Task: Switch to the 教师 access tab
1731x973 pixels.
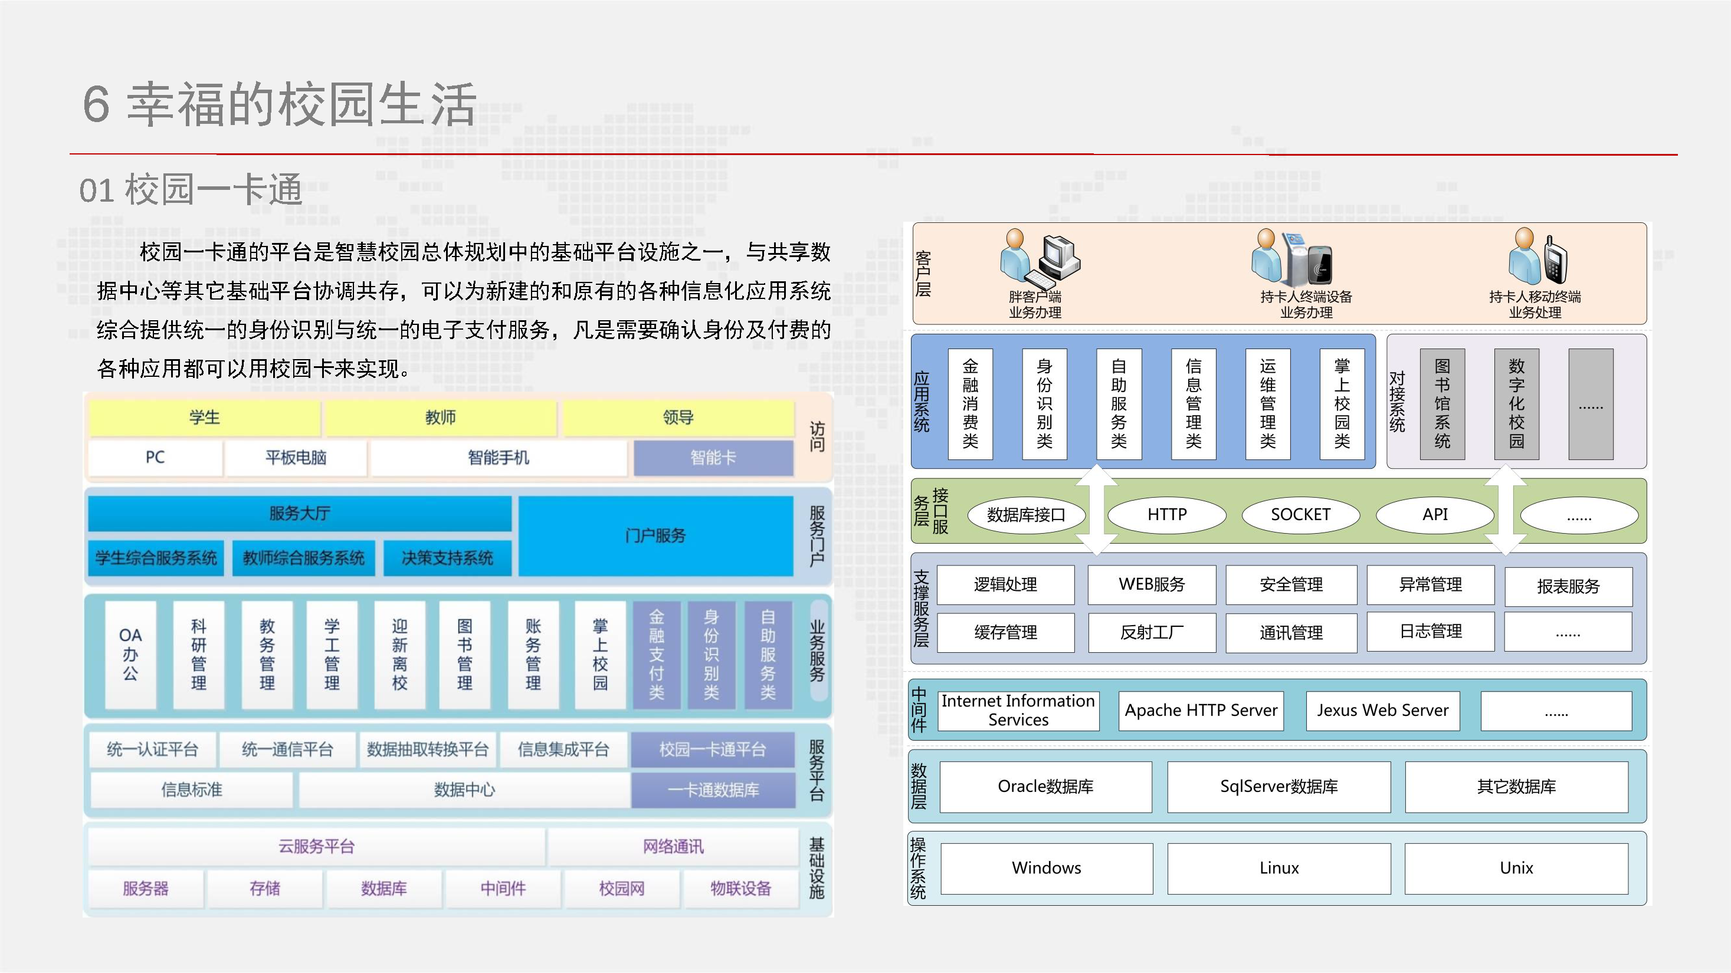Action: [x=440, y=417]
